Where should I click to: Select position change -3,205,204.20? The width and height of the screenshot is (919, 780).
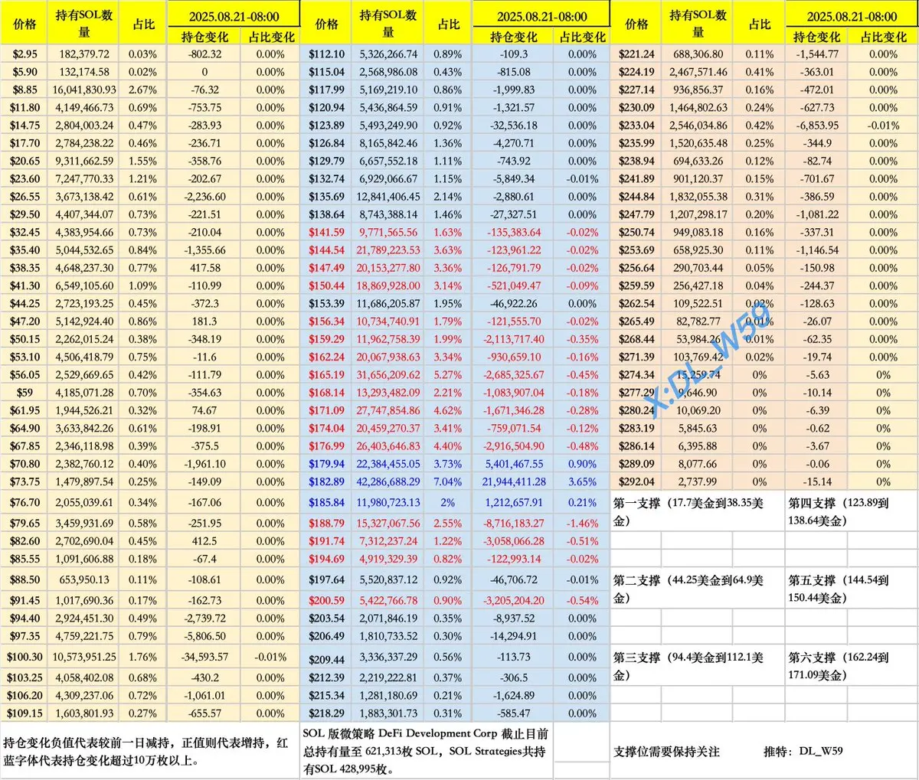(514, 601)
